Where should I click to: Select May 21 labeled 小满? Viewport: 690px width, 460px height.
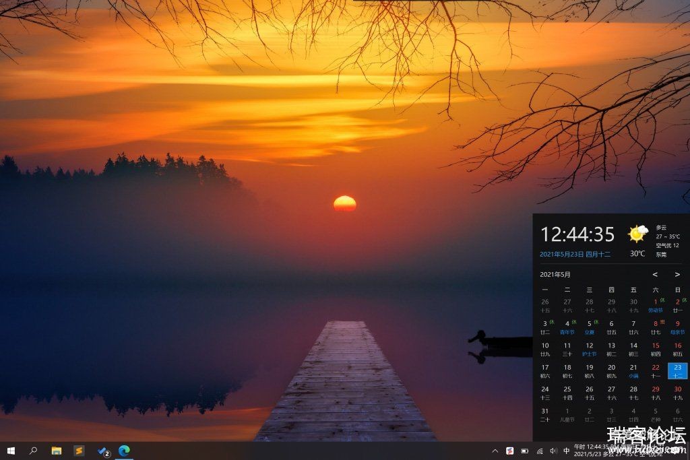coord(633,370)
